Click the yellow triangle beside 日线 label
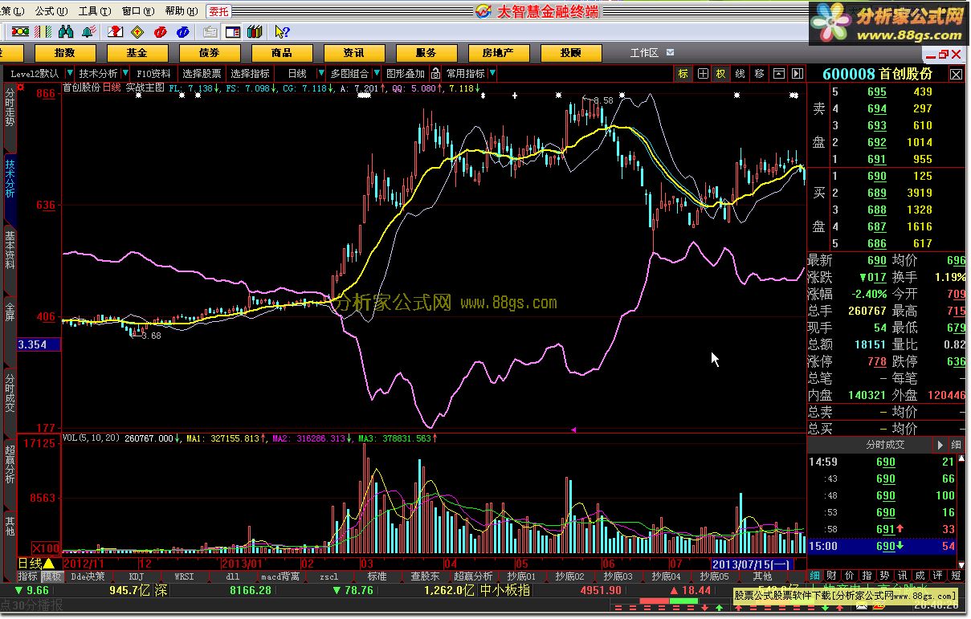This screenshot has height=619, width=971. [x=48, y=564]
